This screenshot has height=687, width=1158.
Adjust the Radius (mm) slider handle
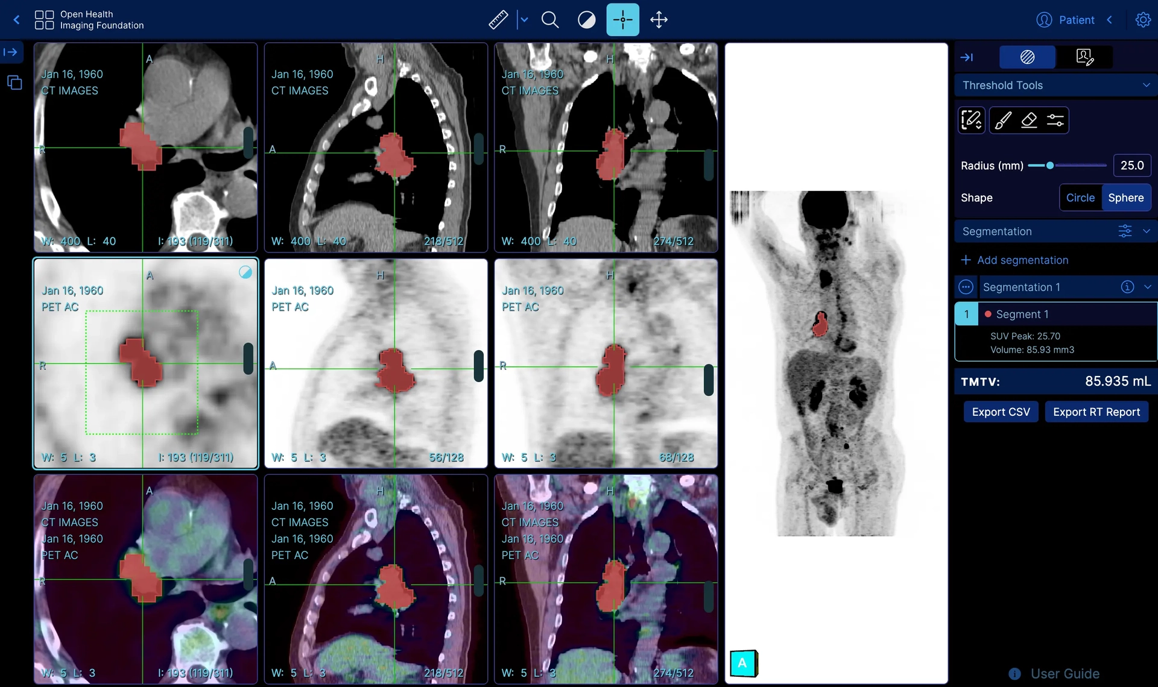[x=1049, y=165]
